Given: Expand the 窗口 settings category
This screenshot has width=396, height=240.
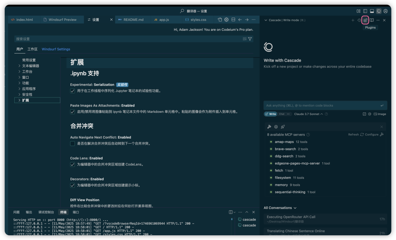Looking at the screenshot, I should (25, 77).
